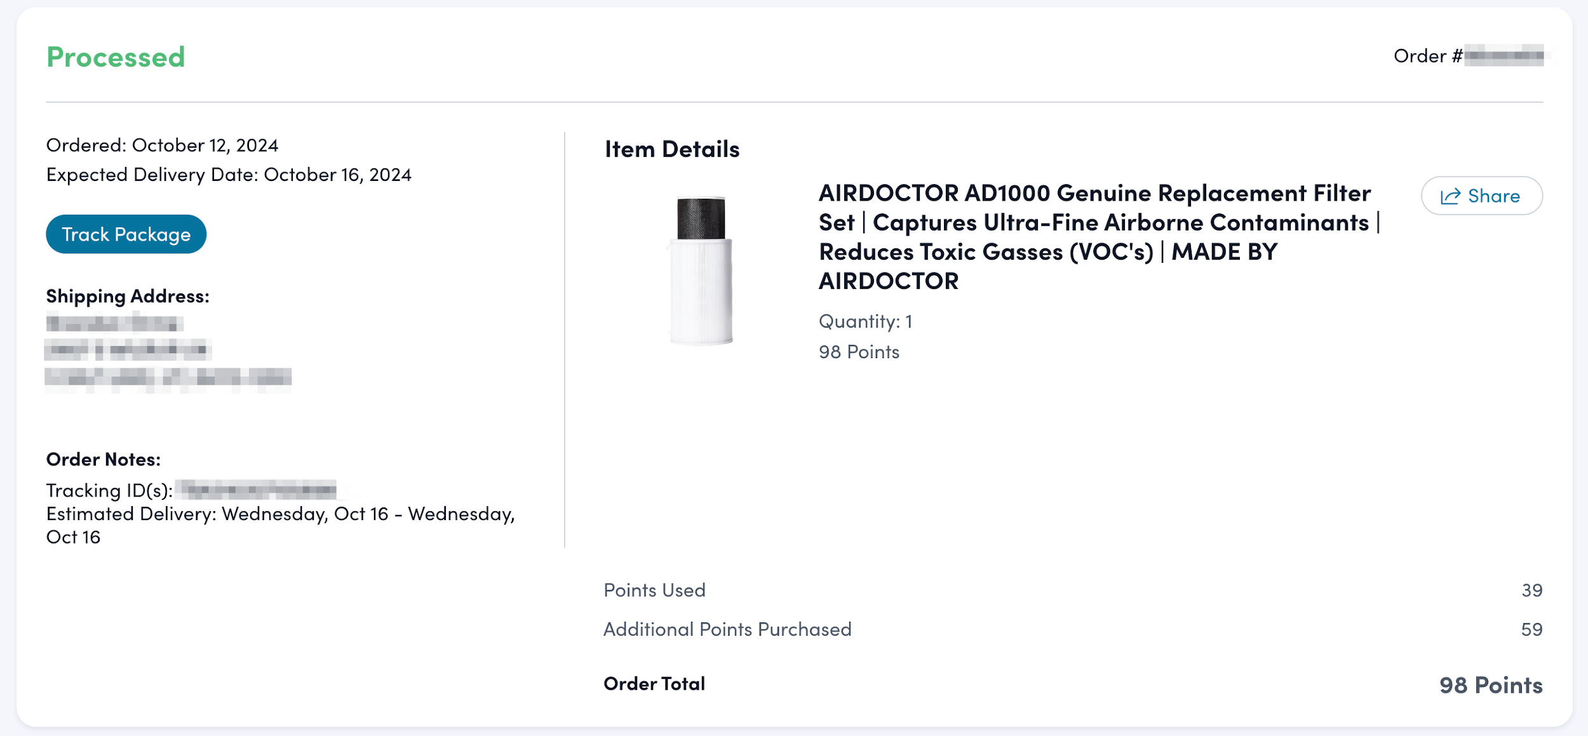Click the Expected Delivery Date text

(229, 175)
